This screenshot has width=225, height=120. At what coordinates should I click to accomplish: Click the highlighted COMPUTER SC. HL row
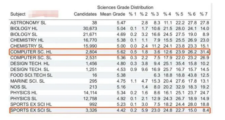110,52
